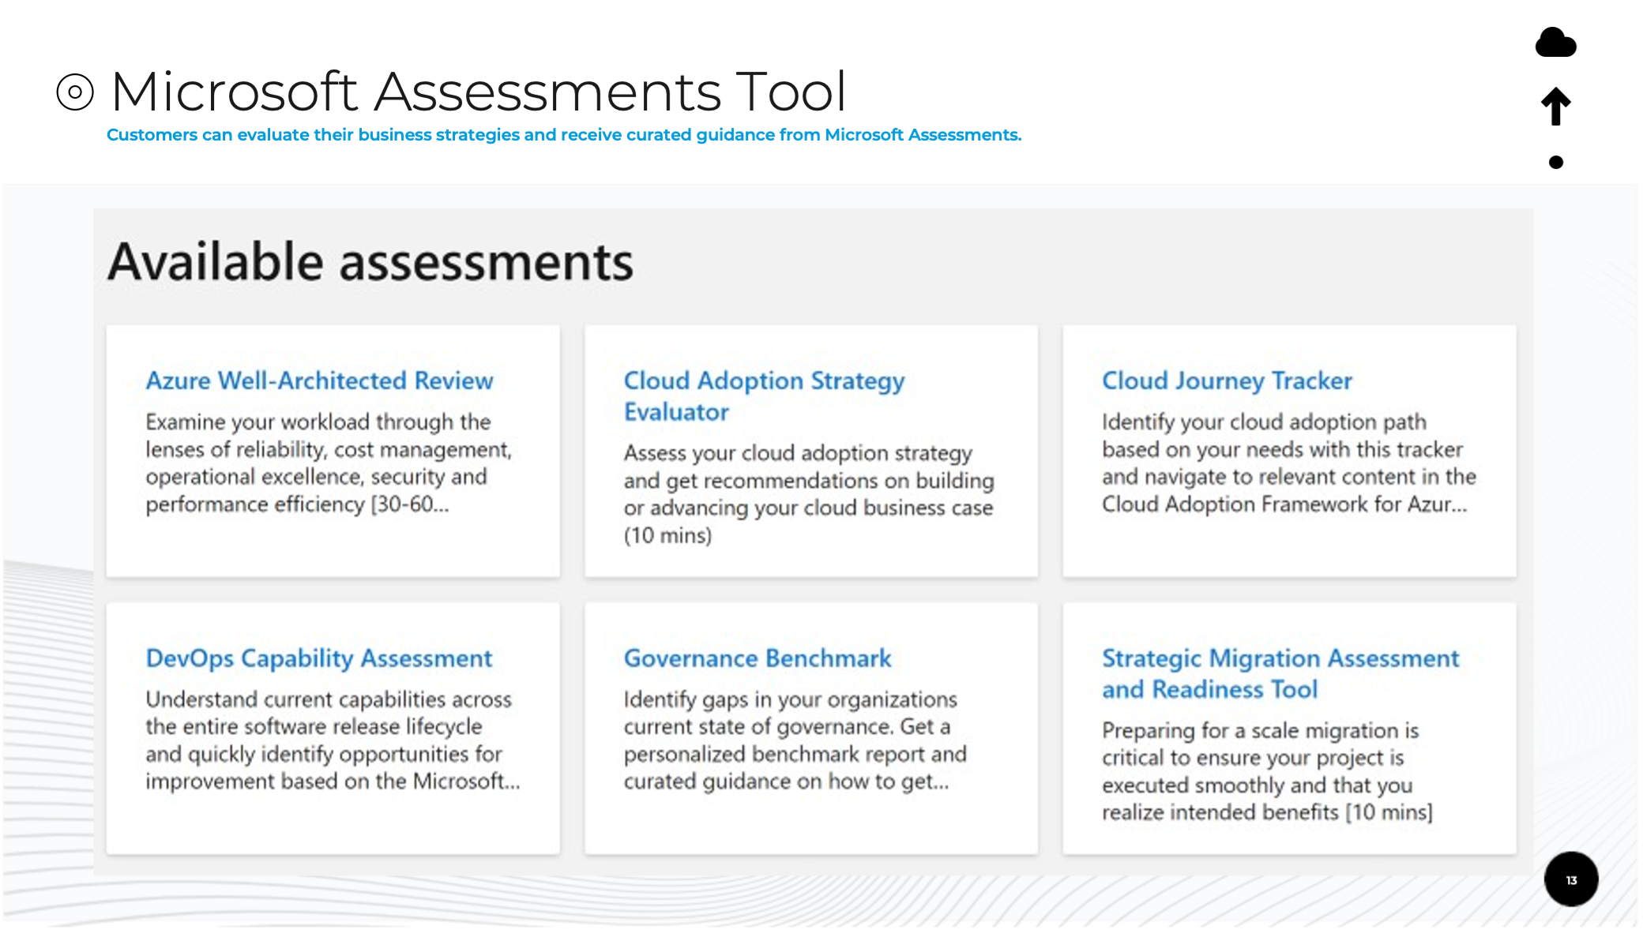Open the Governance Benchmark assessment
The image size is (1643, 937).
[x=758, y=658]
